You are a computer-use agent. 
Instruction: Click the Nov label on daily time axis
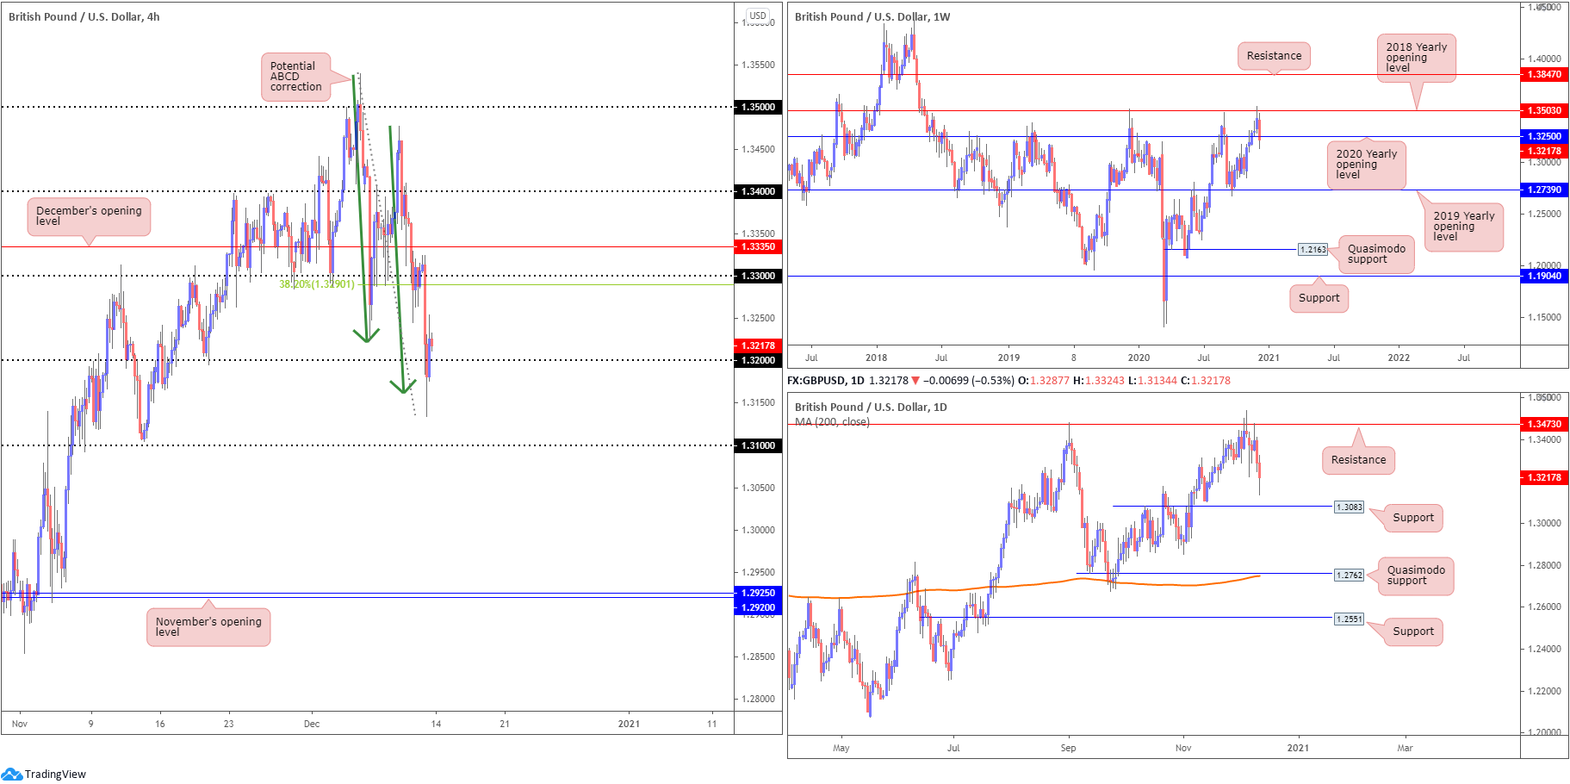click(1183, 748)
